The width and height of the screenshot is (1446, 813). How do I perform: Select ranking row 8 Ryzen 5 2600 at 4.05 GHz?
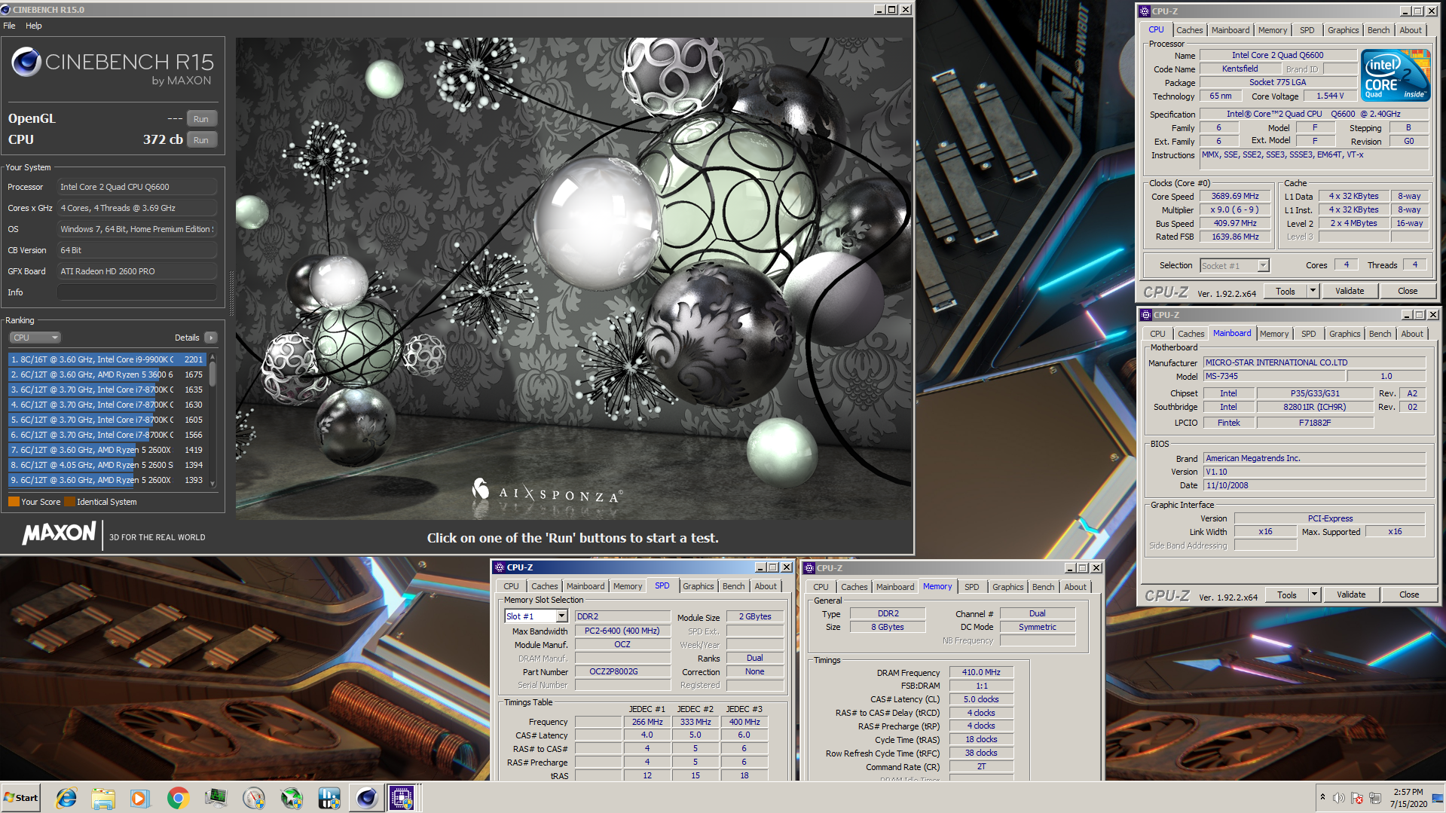click(107, 465)
